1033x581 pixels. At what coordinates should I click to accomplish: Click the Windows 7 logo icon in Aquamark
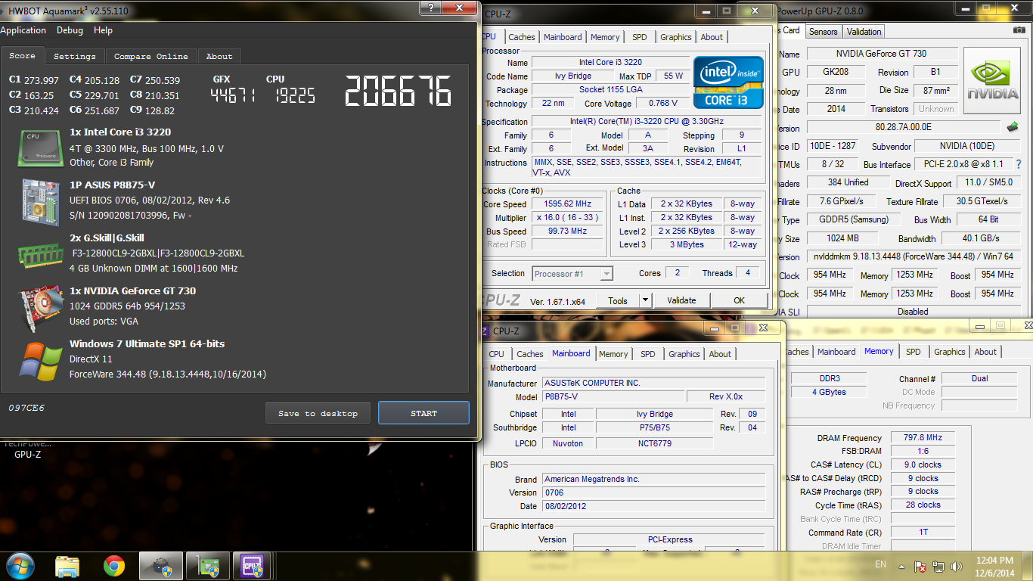pyautogui.click(x=41, y=361)
